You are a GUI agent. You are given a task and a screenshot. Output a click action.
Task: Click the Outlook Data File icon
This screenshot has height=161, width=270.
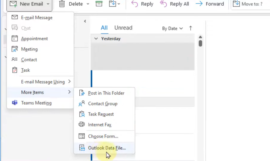tap(82, 148)
